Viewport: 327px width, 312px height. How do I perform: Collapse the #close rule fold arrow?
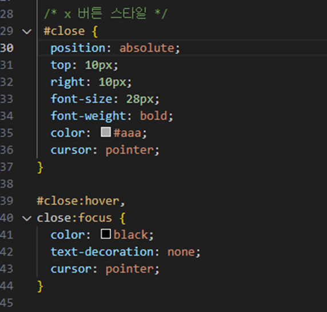(x=27, y=31)
